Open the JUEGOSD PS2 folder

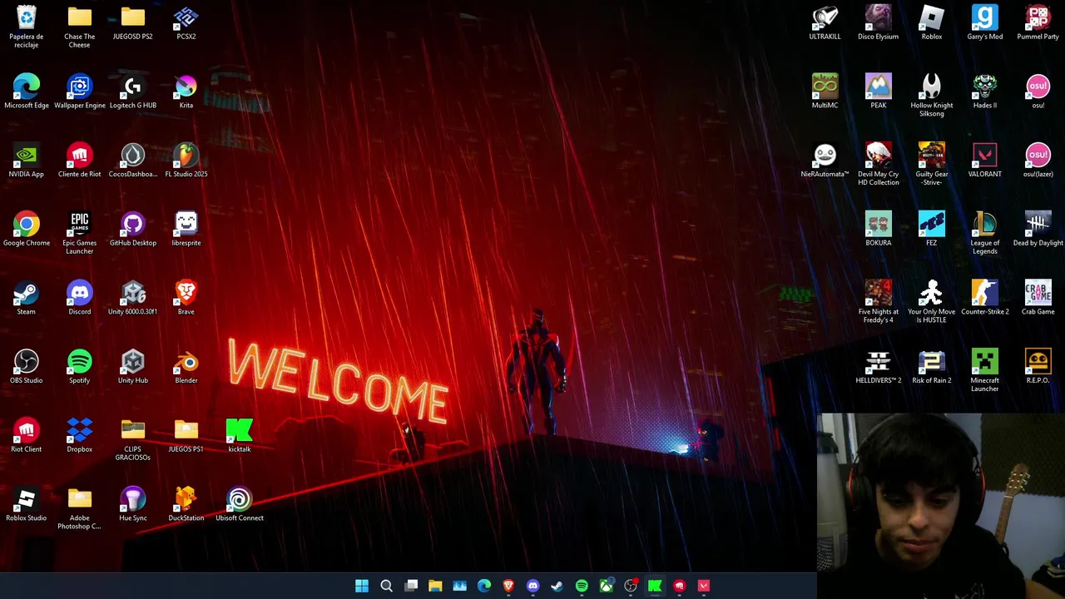point(133,22)
